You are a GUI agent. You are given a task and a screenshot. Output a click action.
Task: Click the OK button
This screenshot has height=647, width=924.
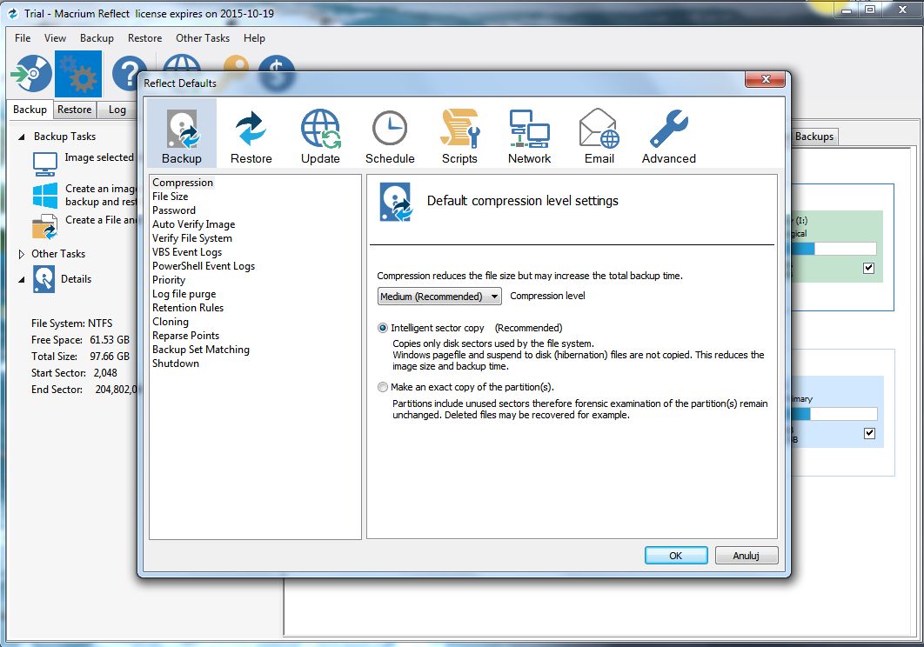tap(676, 556)
